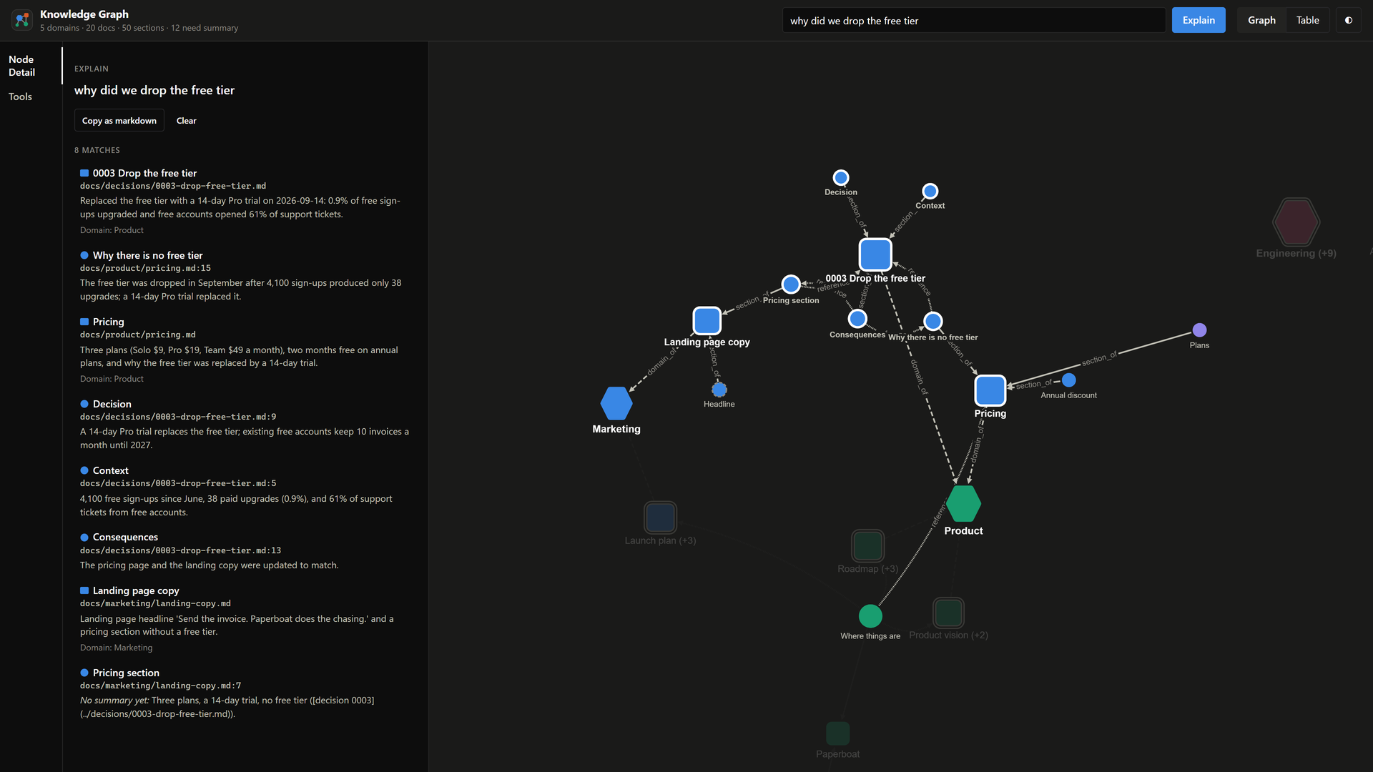Screen dimensions: 1373x772
Task: Switch to the Graph view
Action: tap(1261, 20)
